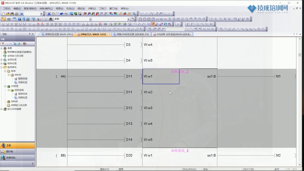Image resolution: width=304 pixels, height=171 pixels.
Task: Click the new item icon in navigation panel
Action: pyautogui.click(x=3, y=44)
